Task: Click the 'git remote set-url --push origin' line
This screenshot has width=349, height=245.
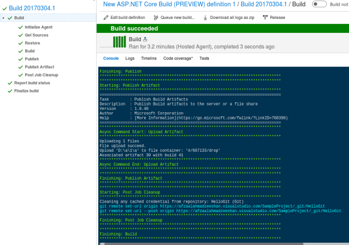Action: [221, 211]
